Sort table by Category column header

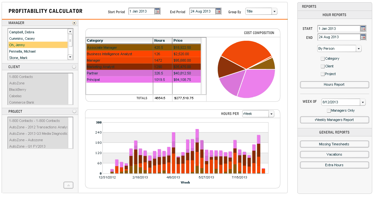[x=119, y=41]
